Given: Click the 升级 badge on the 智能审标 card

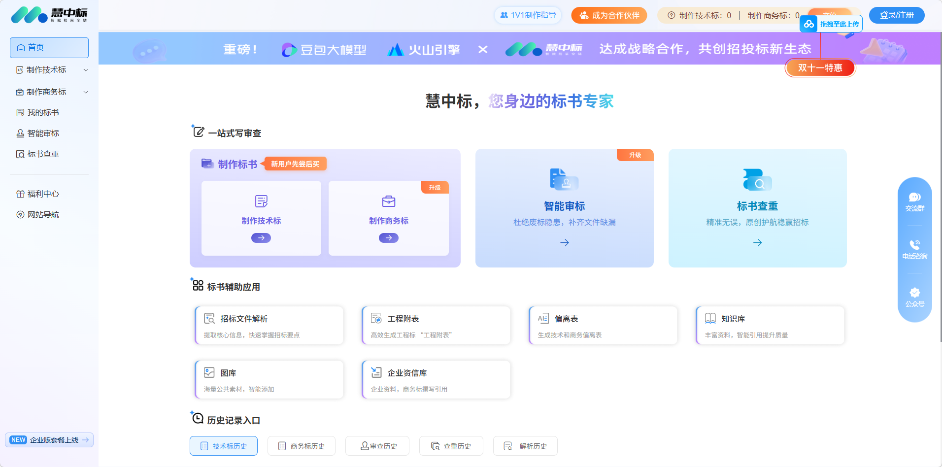Looking at the screenshot, I should 635,155.
